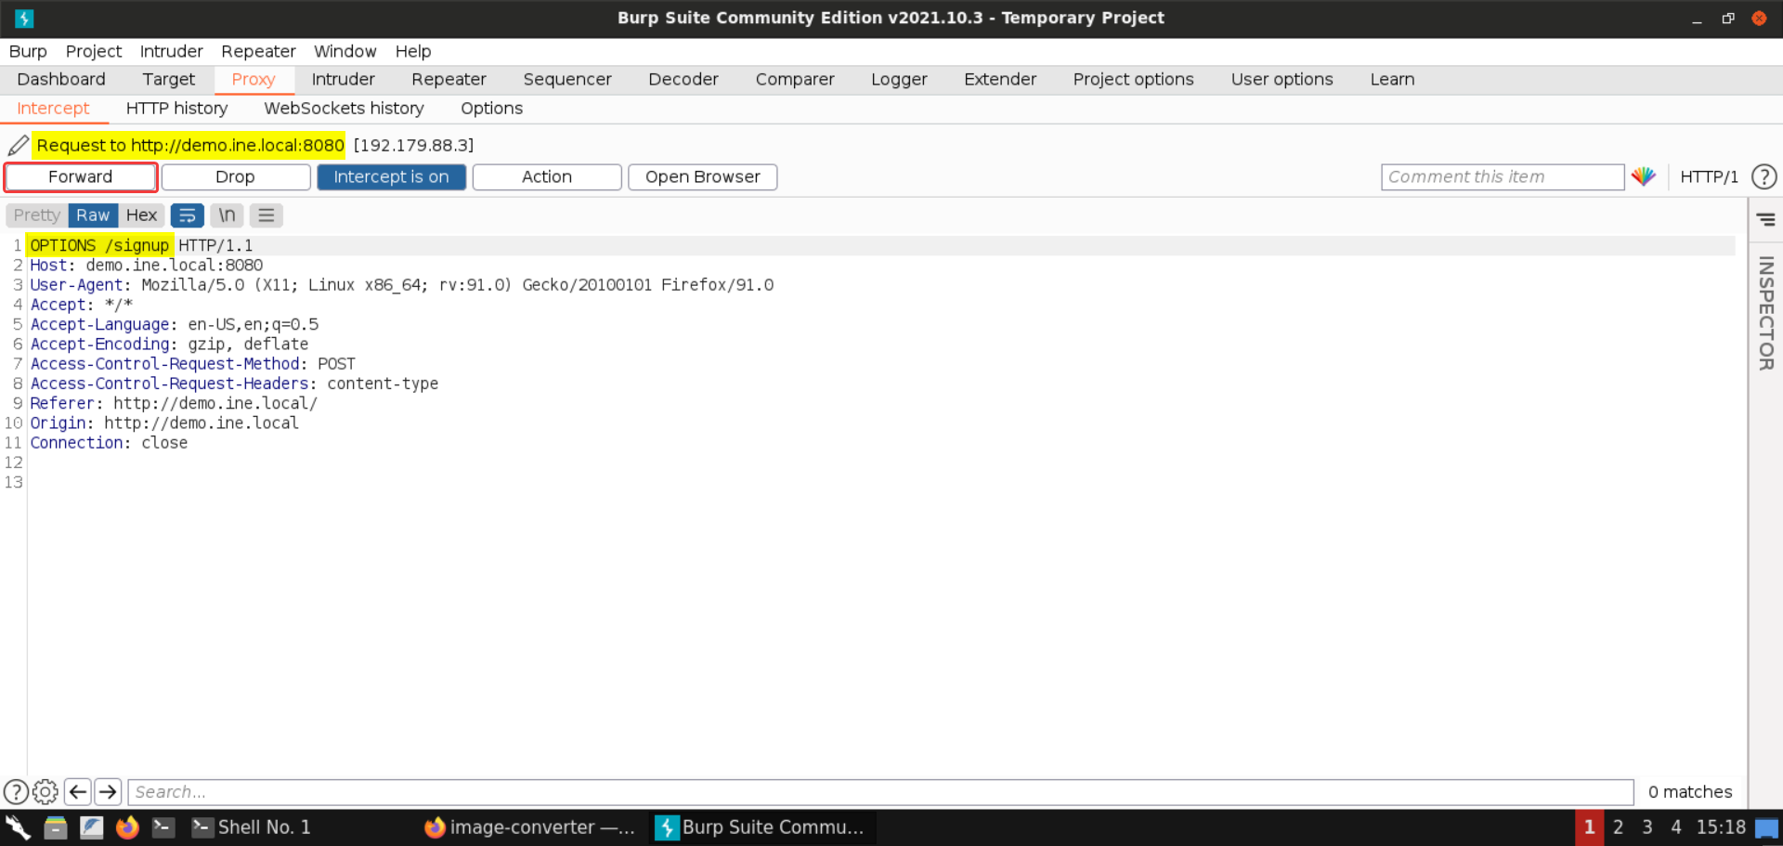1783x846 pixels.
Task: Switch to the Intruder tab
Action: click(x=344, y=80)
